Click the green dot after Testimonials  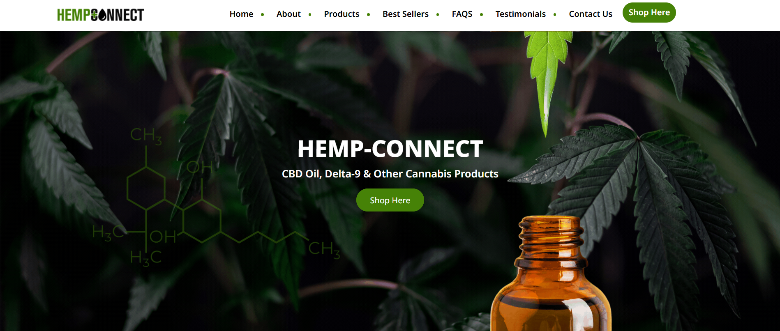point(555,14)
